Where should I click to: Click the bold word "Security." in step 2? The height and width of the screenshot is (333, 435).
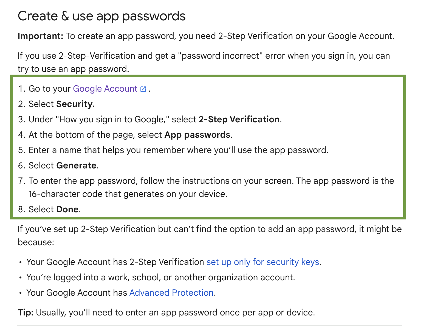pos(75,104)
